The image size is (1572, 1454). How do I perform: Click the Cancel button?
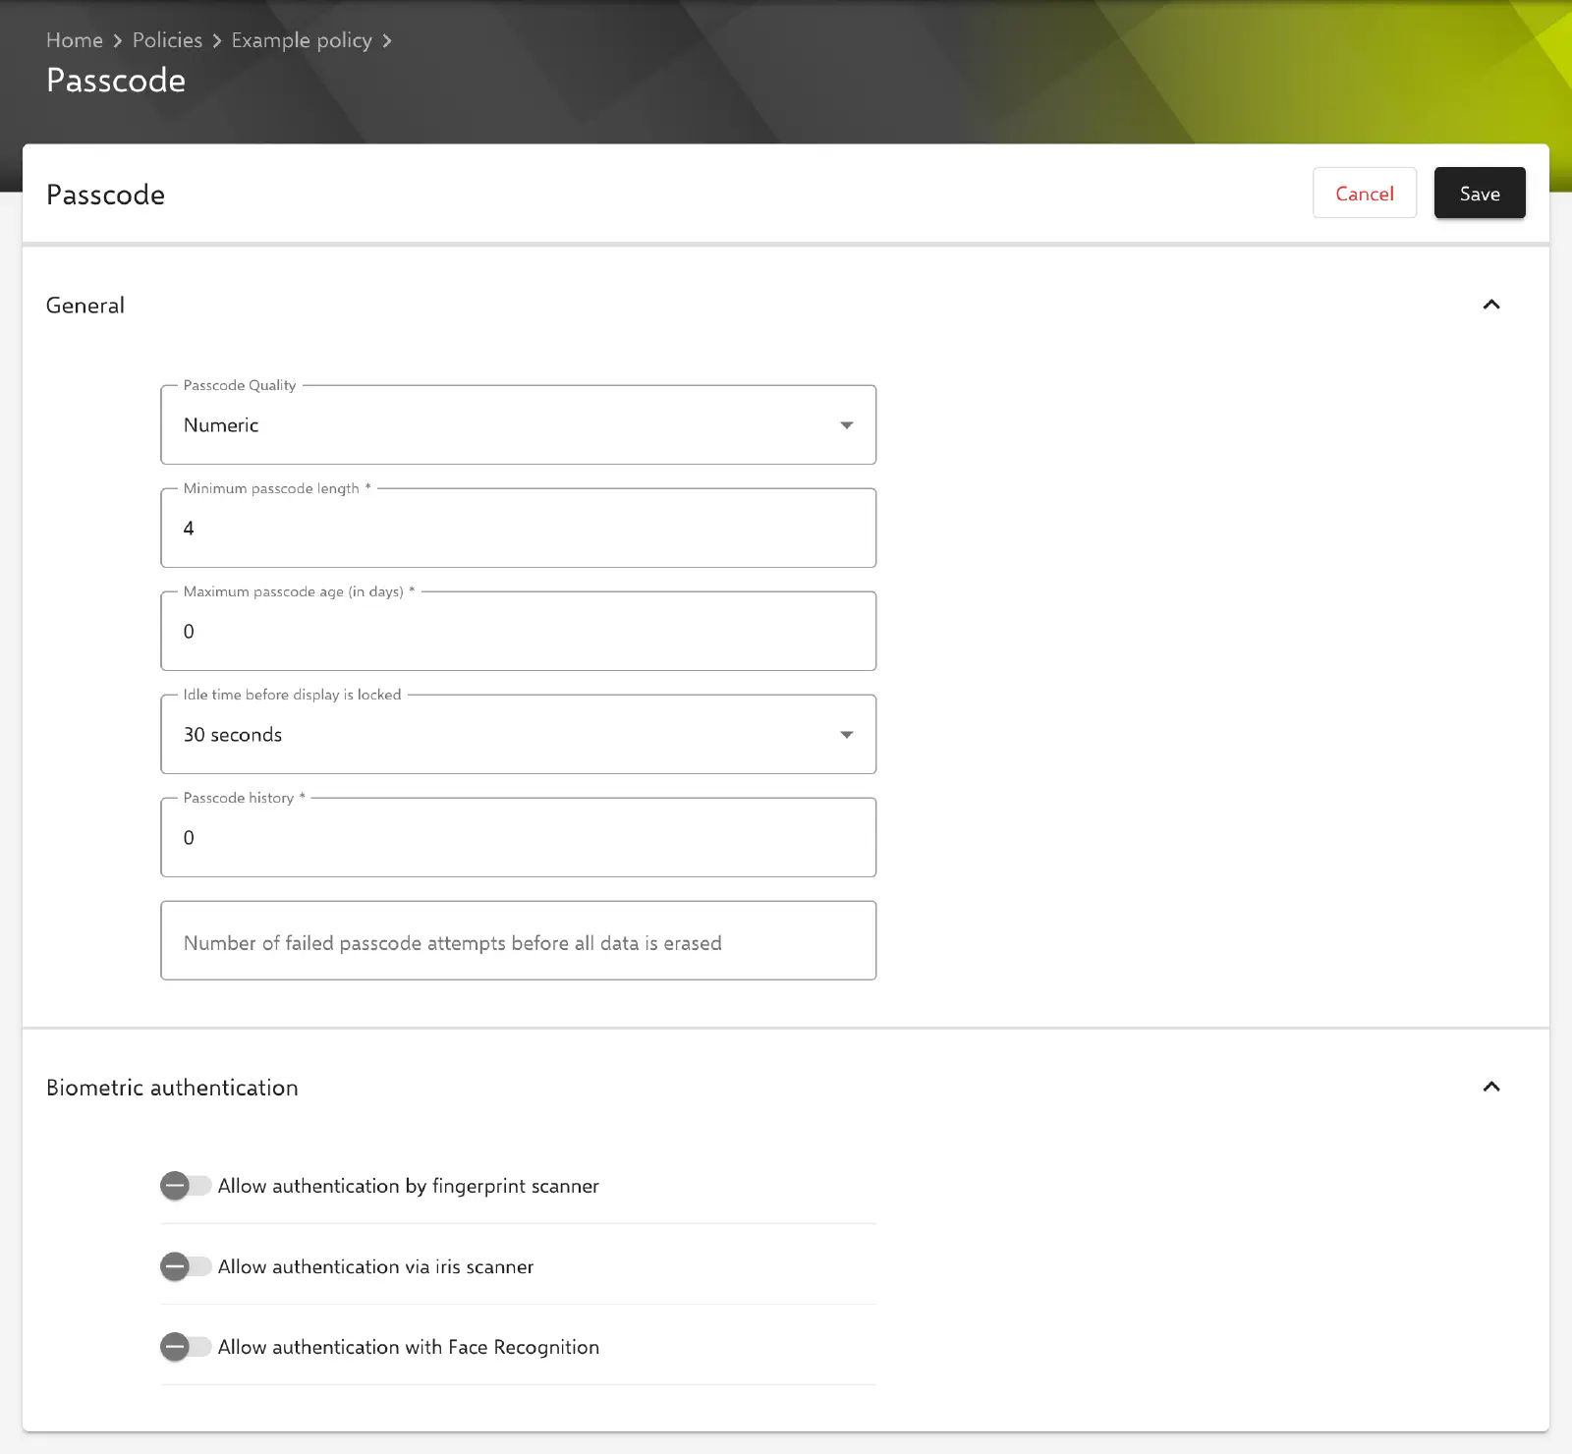1364,193
